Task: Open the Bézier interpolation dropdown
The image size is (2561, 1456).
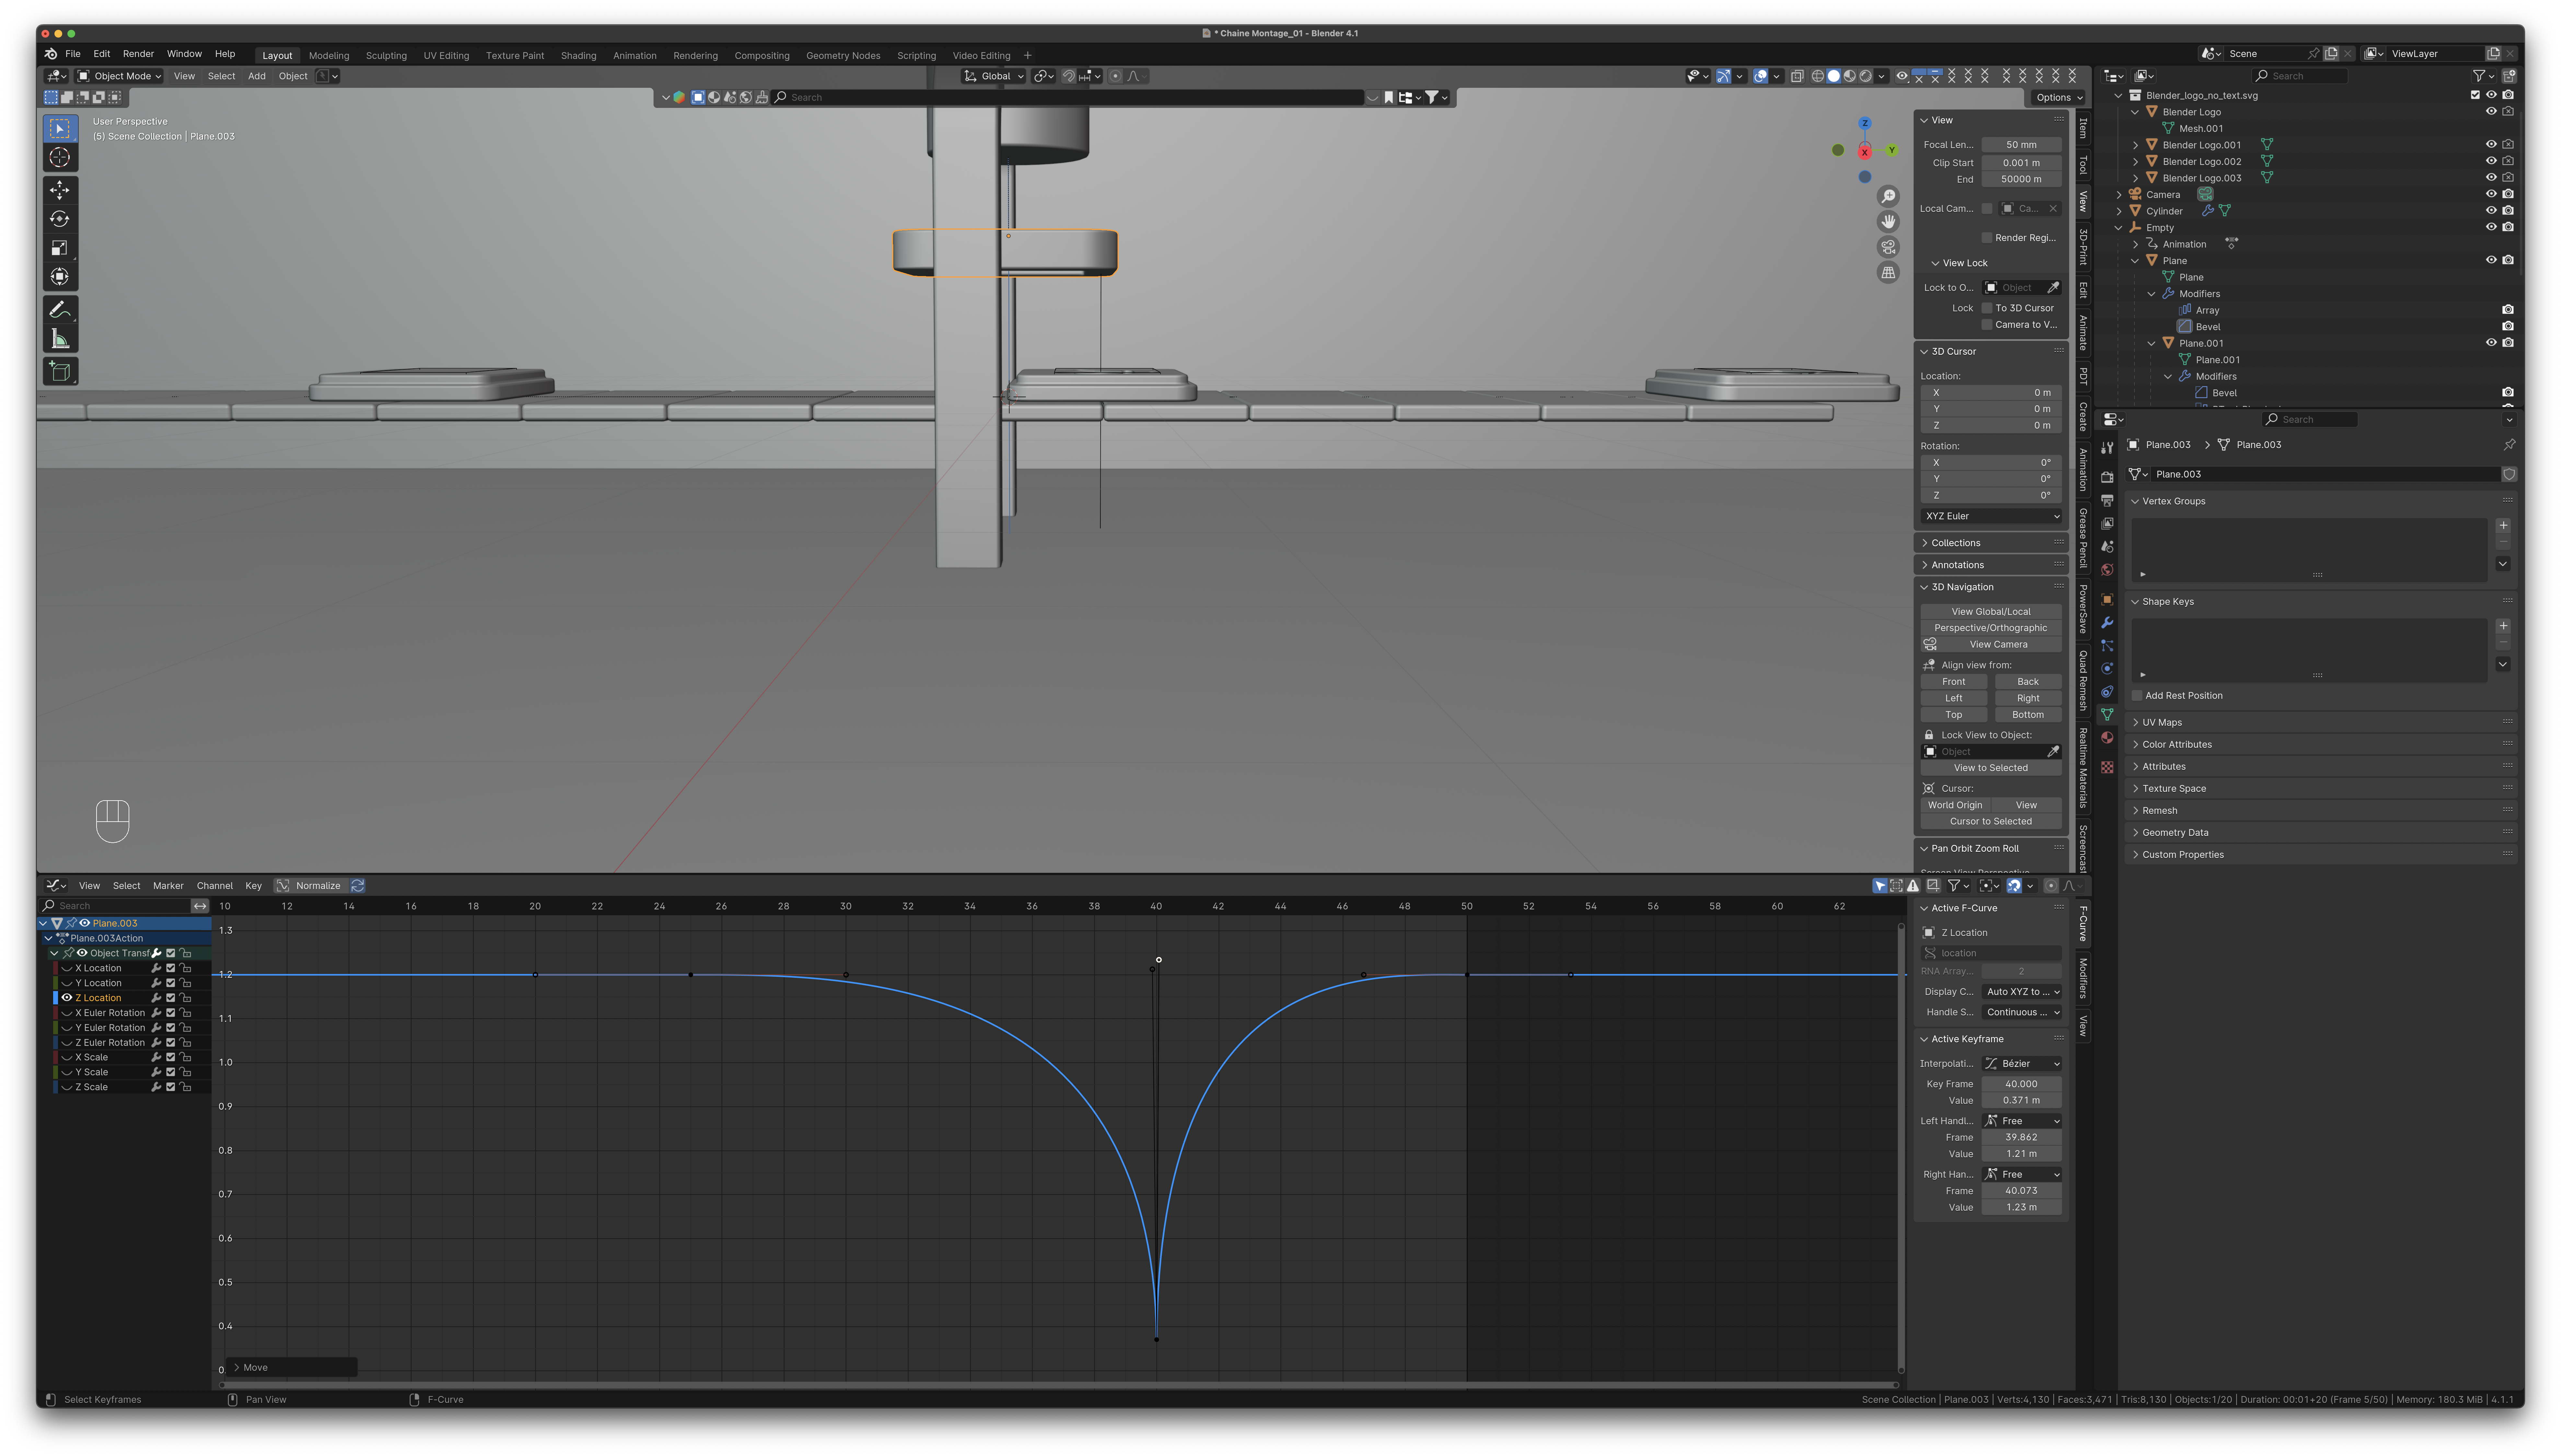Action: [2022, 1064]
